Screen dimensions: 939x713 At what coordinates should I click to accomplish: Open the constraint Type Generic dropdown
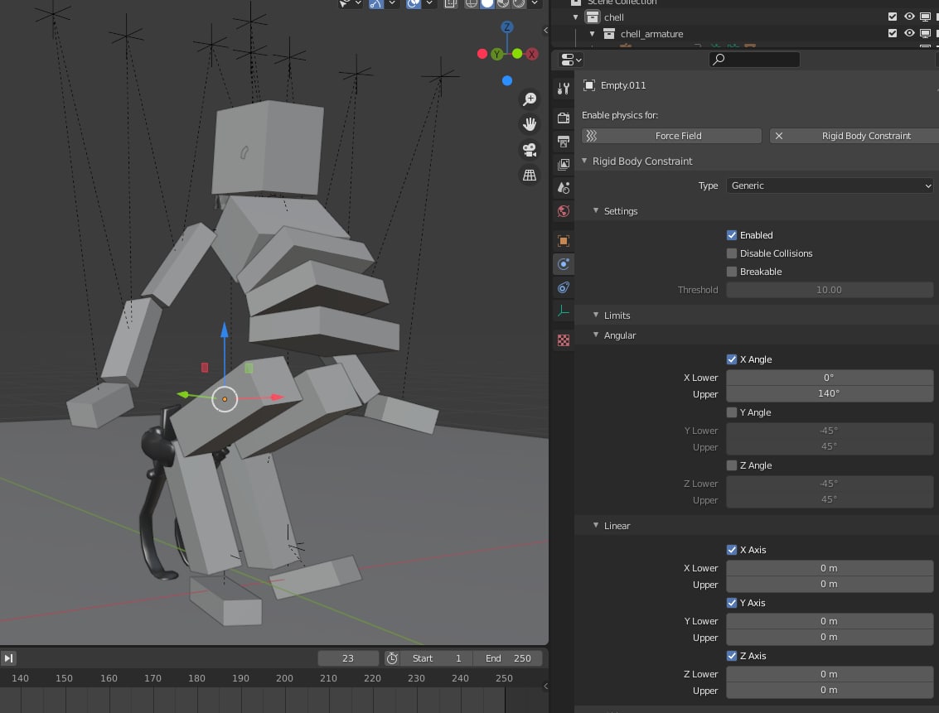coord(830,185)
